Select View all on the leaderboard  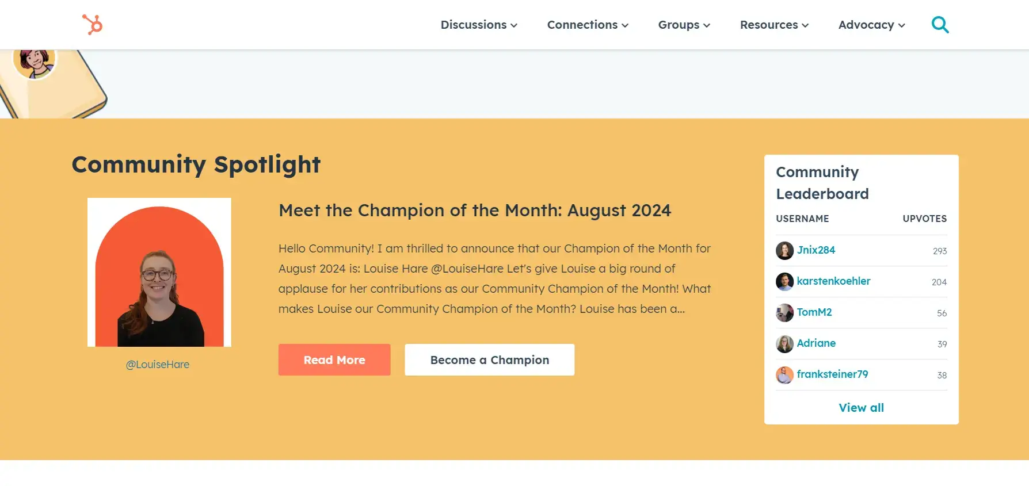(861, 407)
